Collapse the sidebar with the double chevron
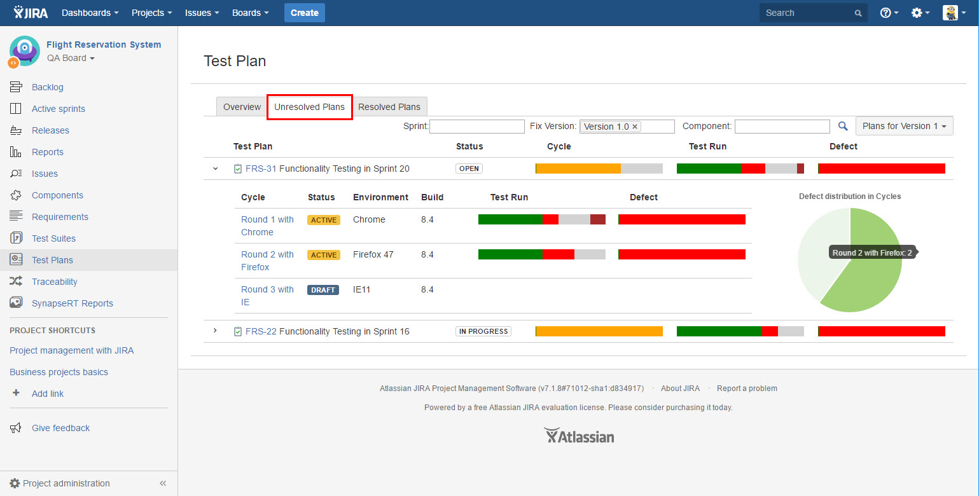 pyautogui.click(x=163, y=483)
